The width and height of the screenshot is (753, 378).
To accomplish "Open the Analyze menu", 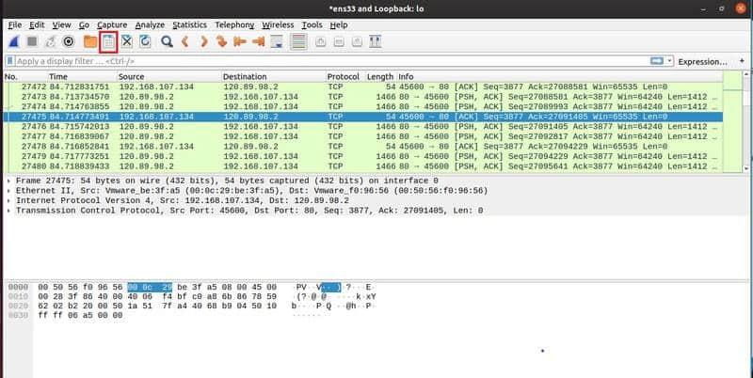I will coord(150,24).
